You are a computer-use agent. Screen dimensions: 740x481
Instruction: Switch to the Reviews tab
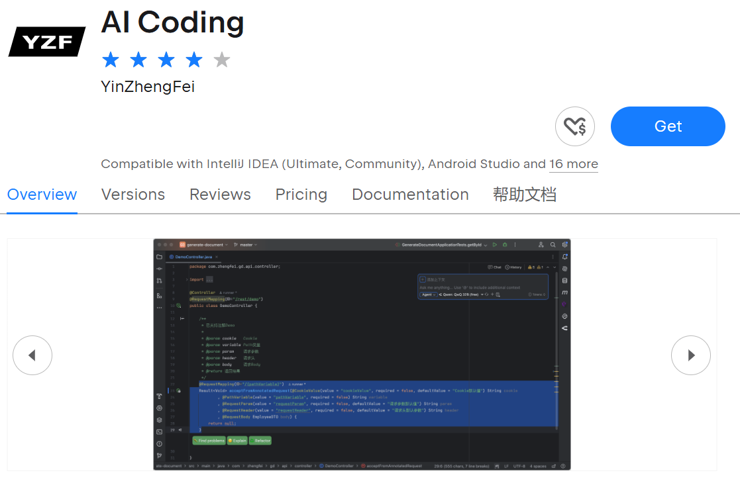click(220, 194)
